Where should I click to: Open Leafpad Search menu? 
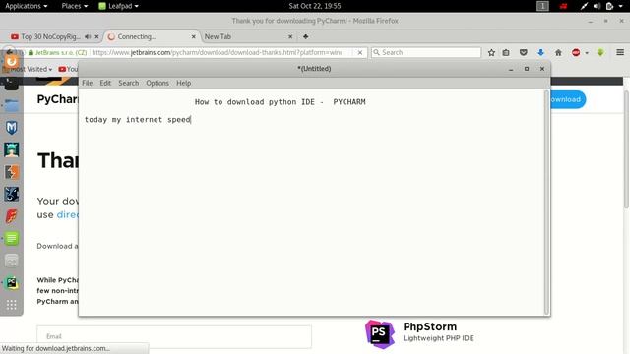click(129, 83)
